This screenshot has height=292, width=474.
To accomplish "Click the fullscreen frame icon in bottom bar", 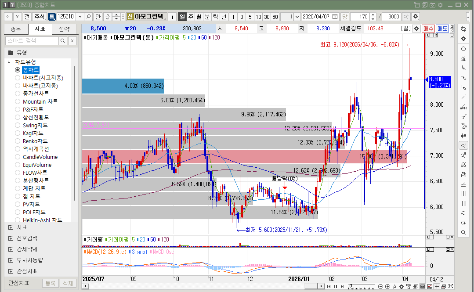I will tap(451, 286).
